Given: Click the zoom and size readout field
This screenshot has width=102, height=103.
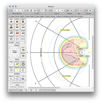Looking at the screenshot, I should click(x=16, y=90).
